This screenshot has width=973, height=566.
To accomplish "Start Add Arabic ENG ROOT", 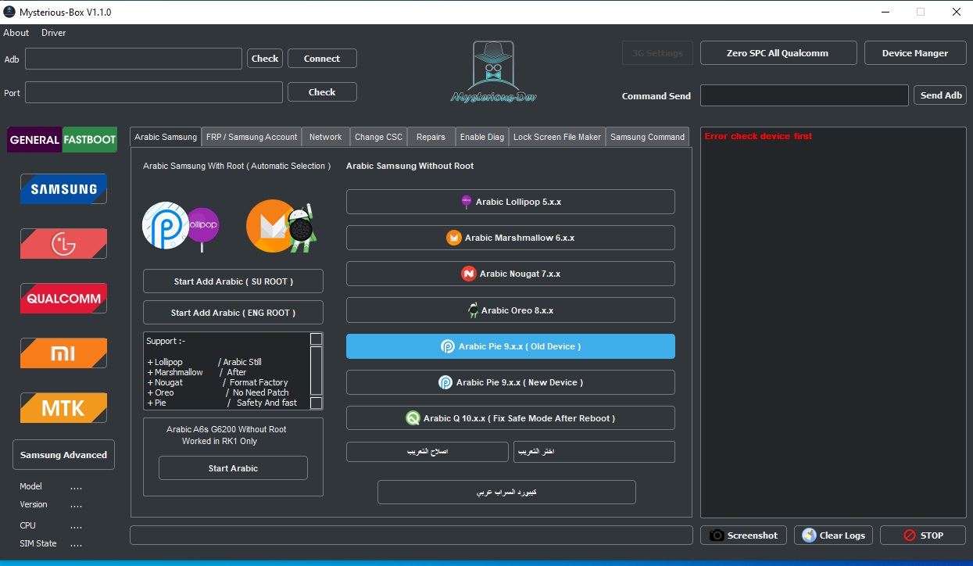I will point(233,313).
